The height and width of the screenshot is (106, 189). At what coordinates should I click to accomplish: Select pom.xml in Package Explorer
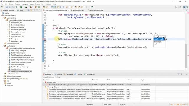10,86
